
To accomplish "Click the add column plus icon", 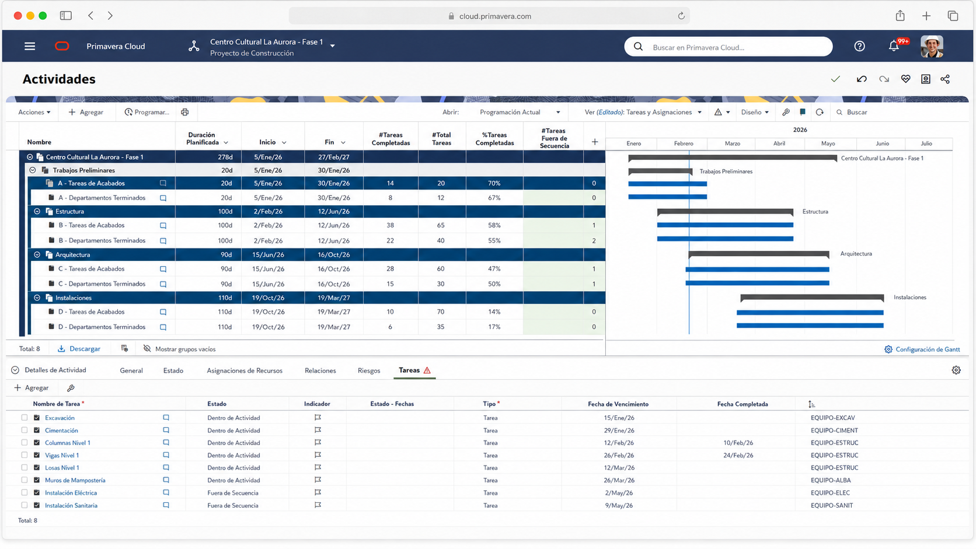I will point(595,142).
